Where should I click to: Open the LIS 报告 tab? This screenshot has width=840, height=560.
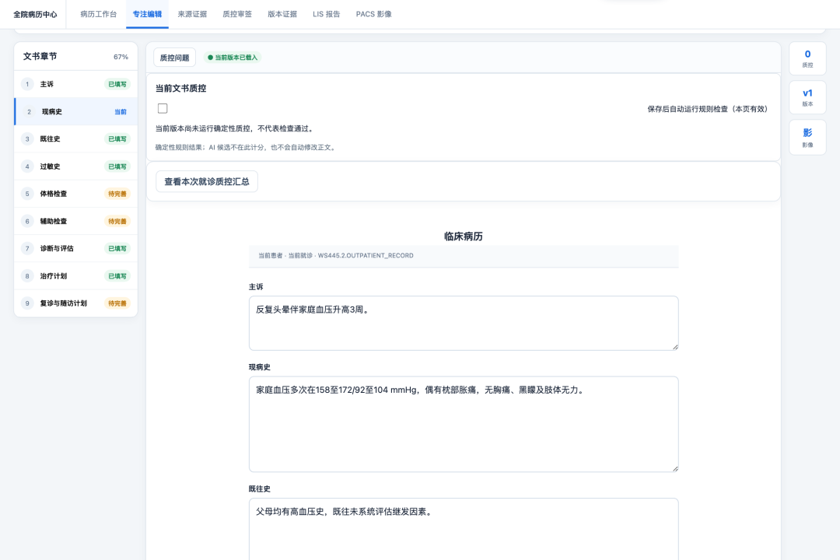point(326,15)
